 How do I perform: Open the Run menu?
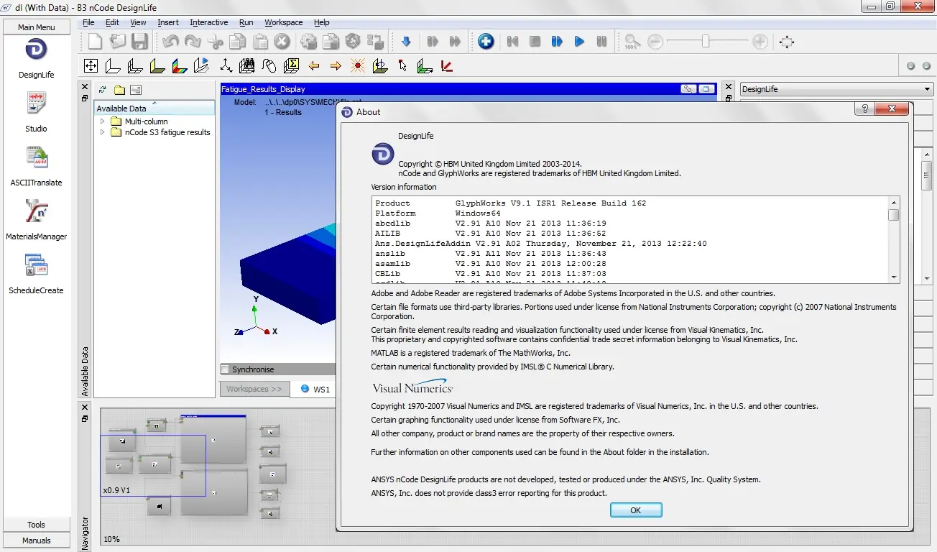click(x=246, y=22)
